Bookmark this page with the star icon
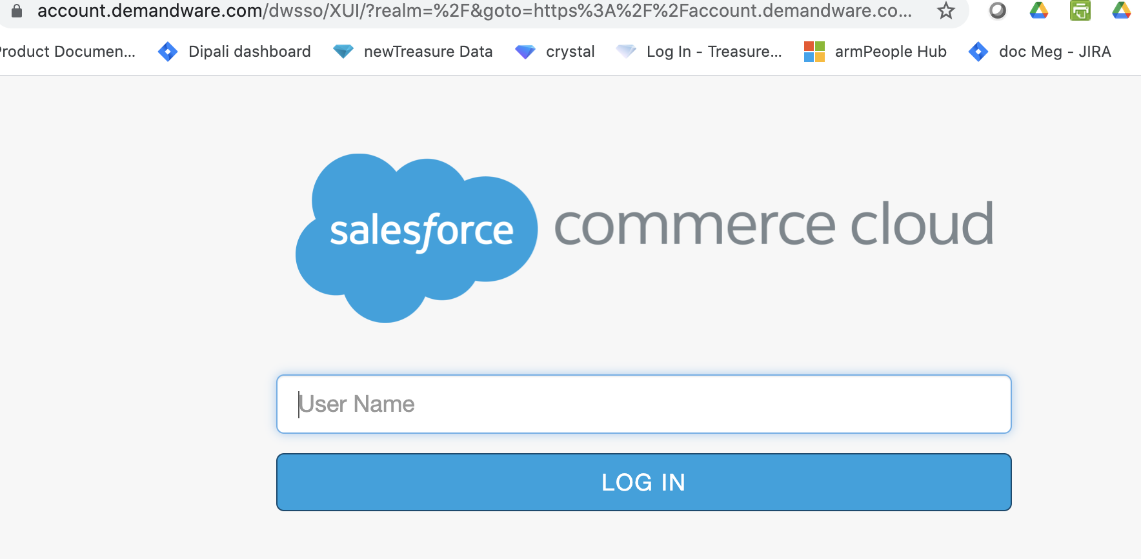This screenshot has height=559, width=1141. point(946,10)
